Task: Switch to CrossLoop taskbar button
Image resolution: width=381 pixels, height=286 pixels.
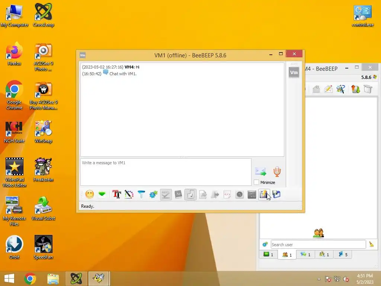Action: pyautogui.click(x=76, y=279)
